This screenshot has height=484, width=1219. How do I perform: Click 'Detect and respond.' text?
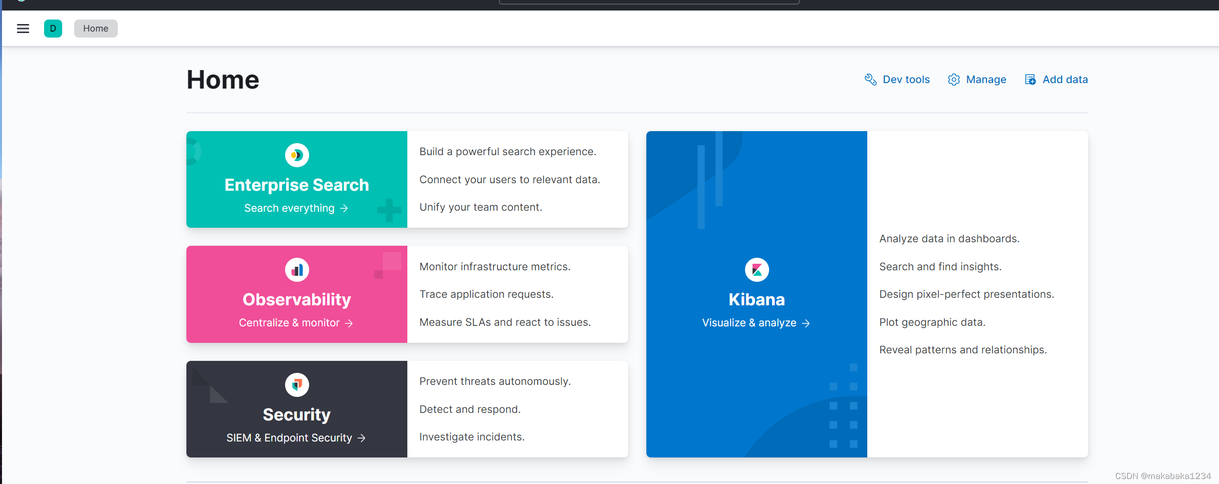tap(470, 409)
